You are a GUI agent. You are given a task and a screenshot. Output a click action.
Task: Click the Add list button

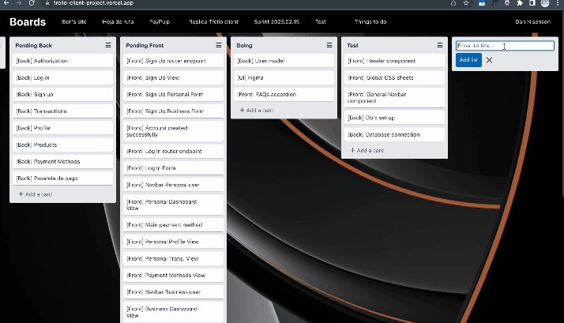(468, 60)
